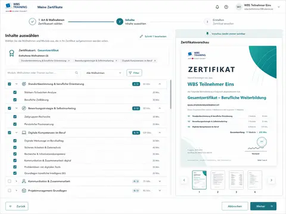Uncheck Bewerbungsstrategie & Selbstmarketing group

(10, 108)
